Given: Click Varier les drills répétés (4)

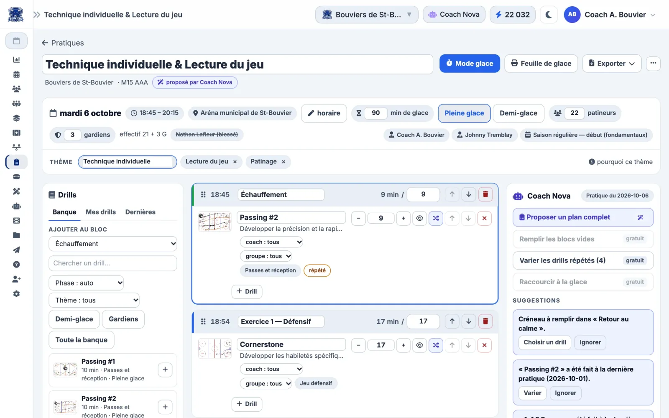Looking at the screenshot, I should pyautogui.click(x=583, y=260).
